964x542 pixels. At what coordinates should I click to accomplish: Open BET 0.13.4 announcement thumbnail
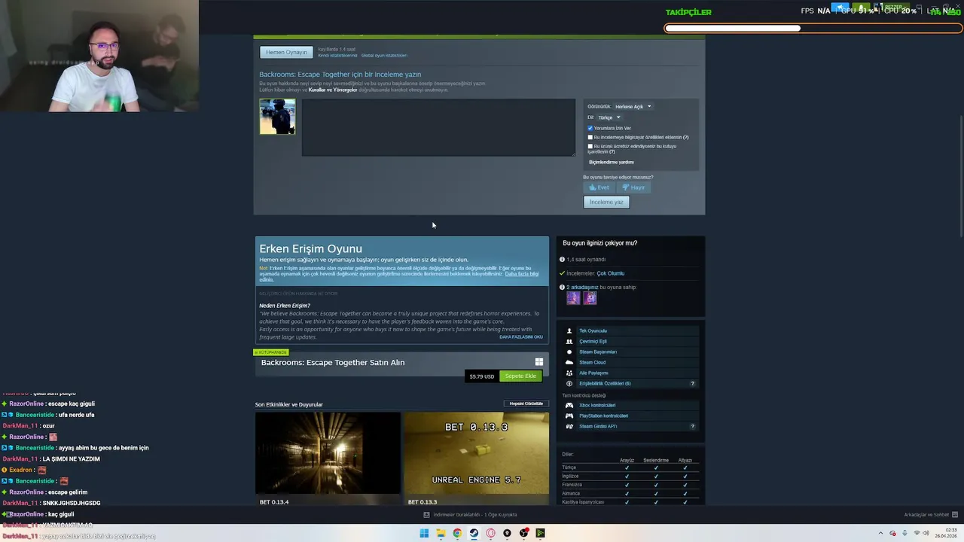point(328,453)
